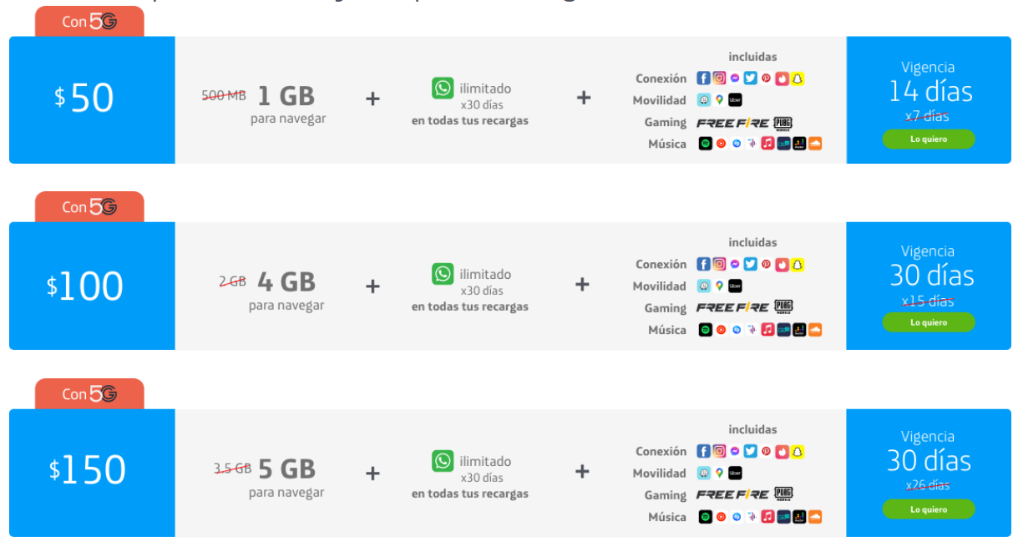Click the Facebook icon in the $50 plan
The height and width of the screenshot is (547, 1018).
[703, 79]
